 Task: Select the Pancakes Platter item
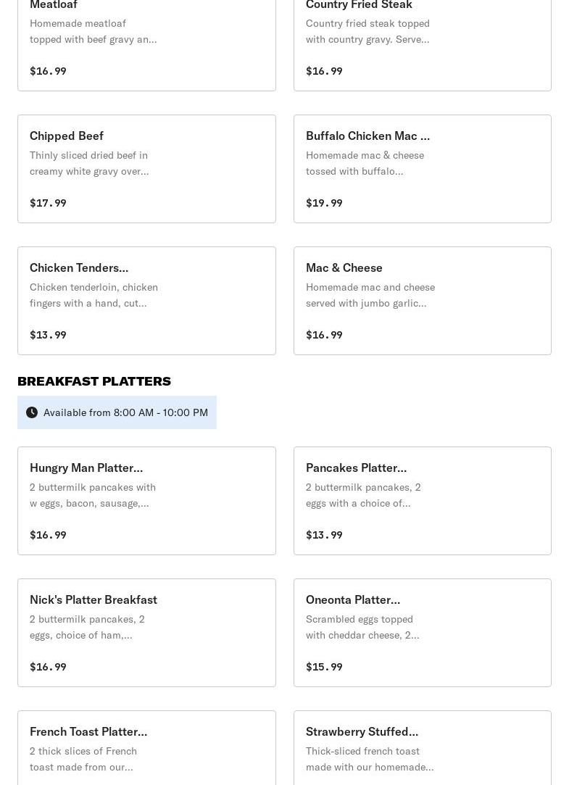[x=423, y=501]
